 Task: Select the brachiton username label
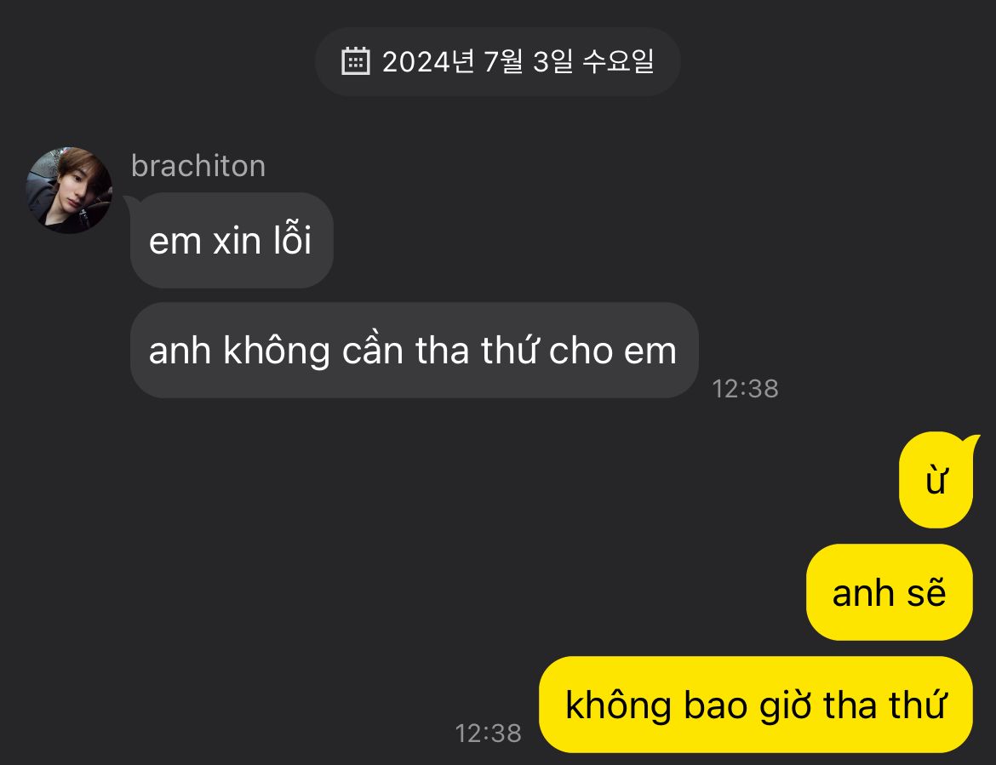(198, 166)
